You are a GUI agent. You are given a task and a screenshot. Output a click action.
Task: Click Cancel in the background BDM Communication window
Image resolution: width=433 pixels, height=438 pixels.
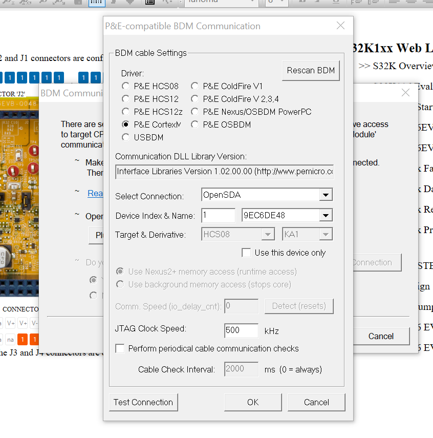pos(381,337)
